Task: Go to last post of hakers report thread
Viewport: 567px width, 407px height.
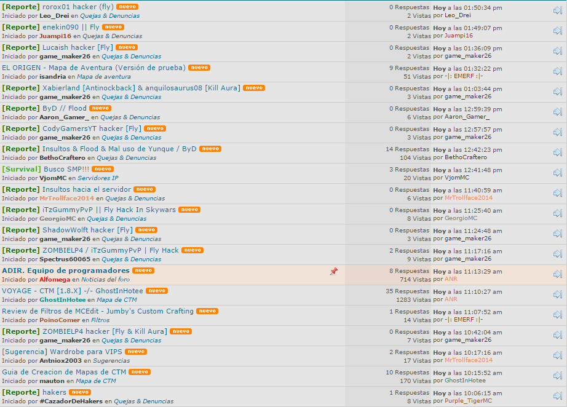Action: click(x=558, y=395)
